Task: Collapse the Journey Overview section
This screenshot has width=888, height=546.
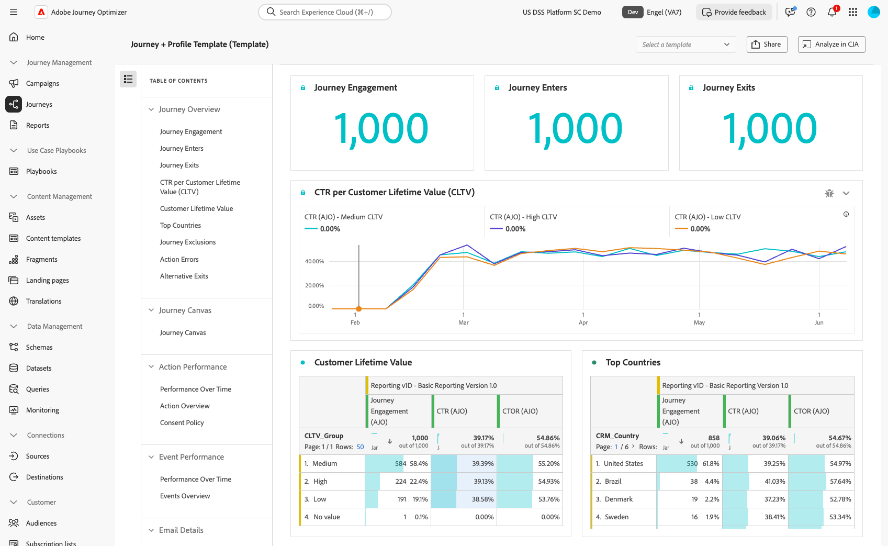Action: pos(151,109)
